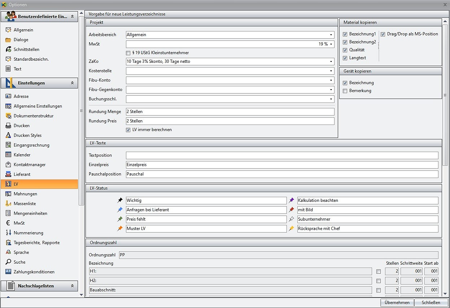Click the Übernehmen button
The width and height of the screenshot is (450, 308).
tap(397, 303)
